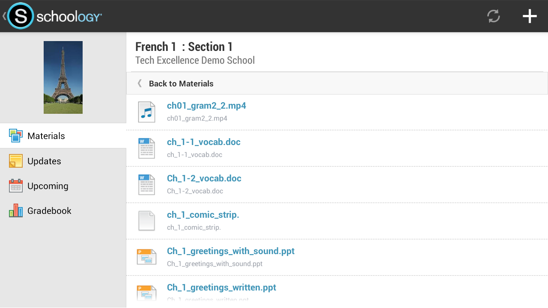The image size is (548, 308).
Task: Click the Word icon next to ch_1-1_vocab.doc
Action: click(x=146, y=148)
